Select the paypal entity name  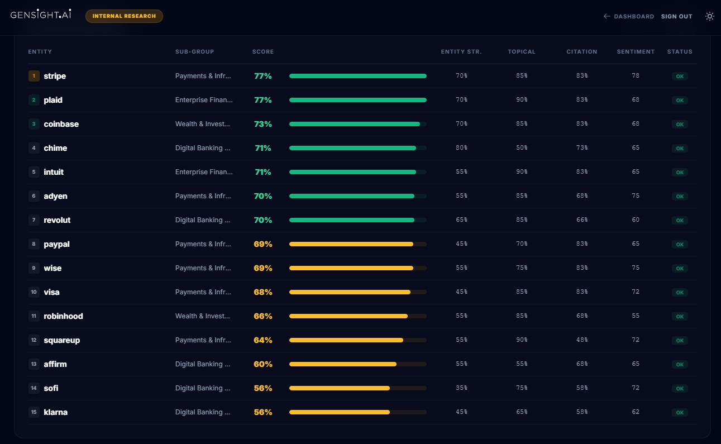click(57, 244)
